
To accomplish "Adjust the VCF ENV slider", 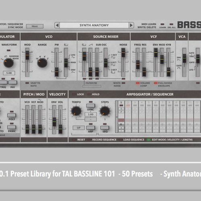I will [156, 53].
